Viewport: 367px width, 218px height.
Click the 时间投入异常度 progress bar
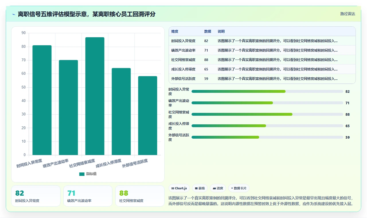[x=267, y=91]
